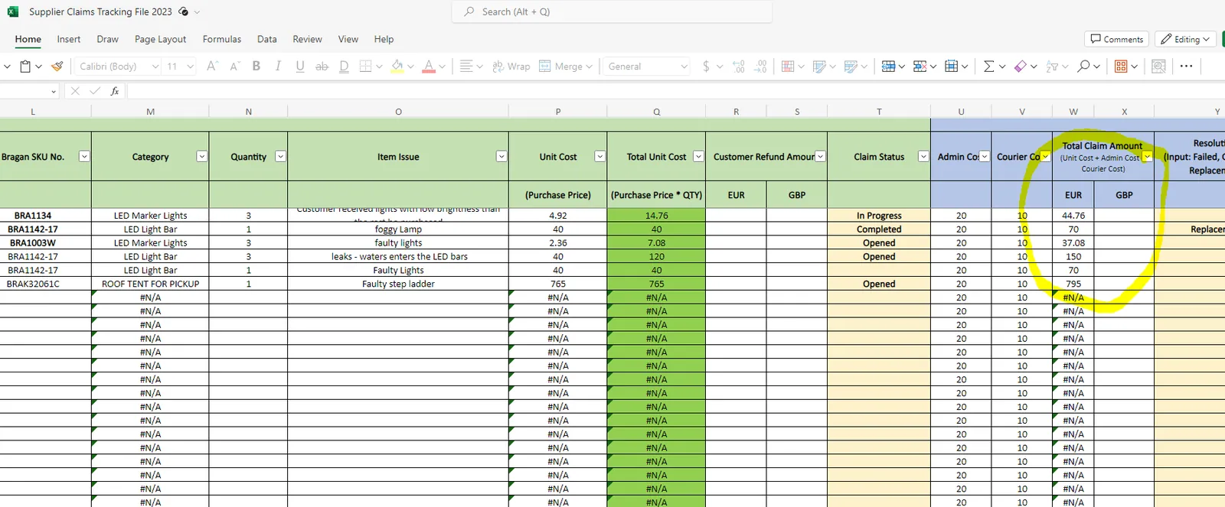Open the Add-ins grid icon
1225x507 pixels.
(x=1121, y=67)
